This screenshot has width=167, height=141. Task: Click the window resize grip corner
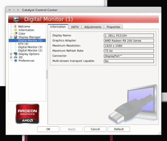click(160, 133)
